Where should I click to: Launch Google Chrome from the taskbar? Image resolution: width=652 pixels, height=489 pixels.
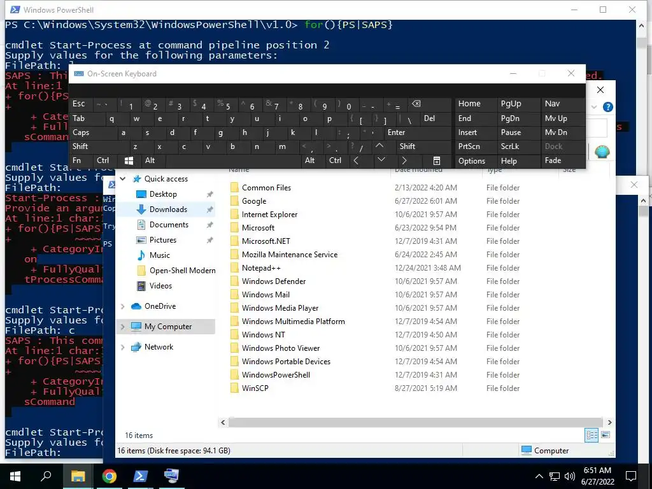(109, 476)
